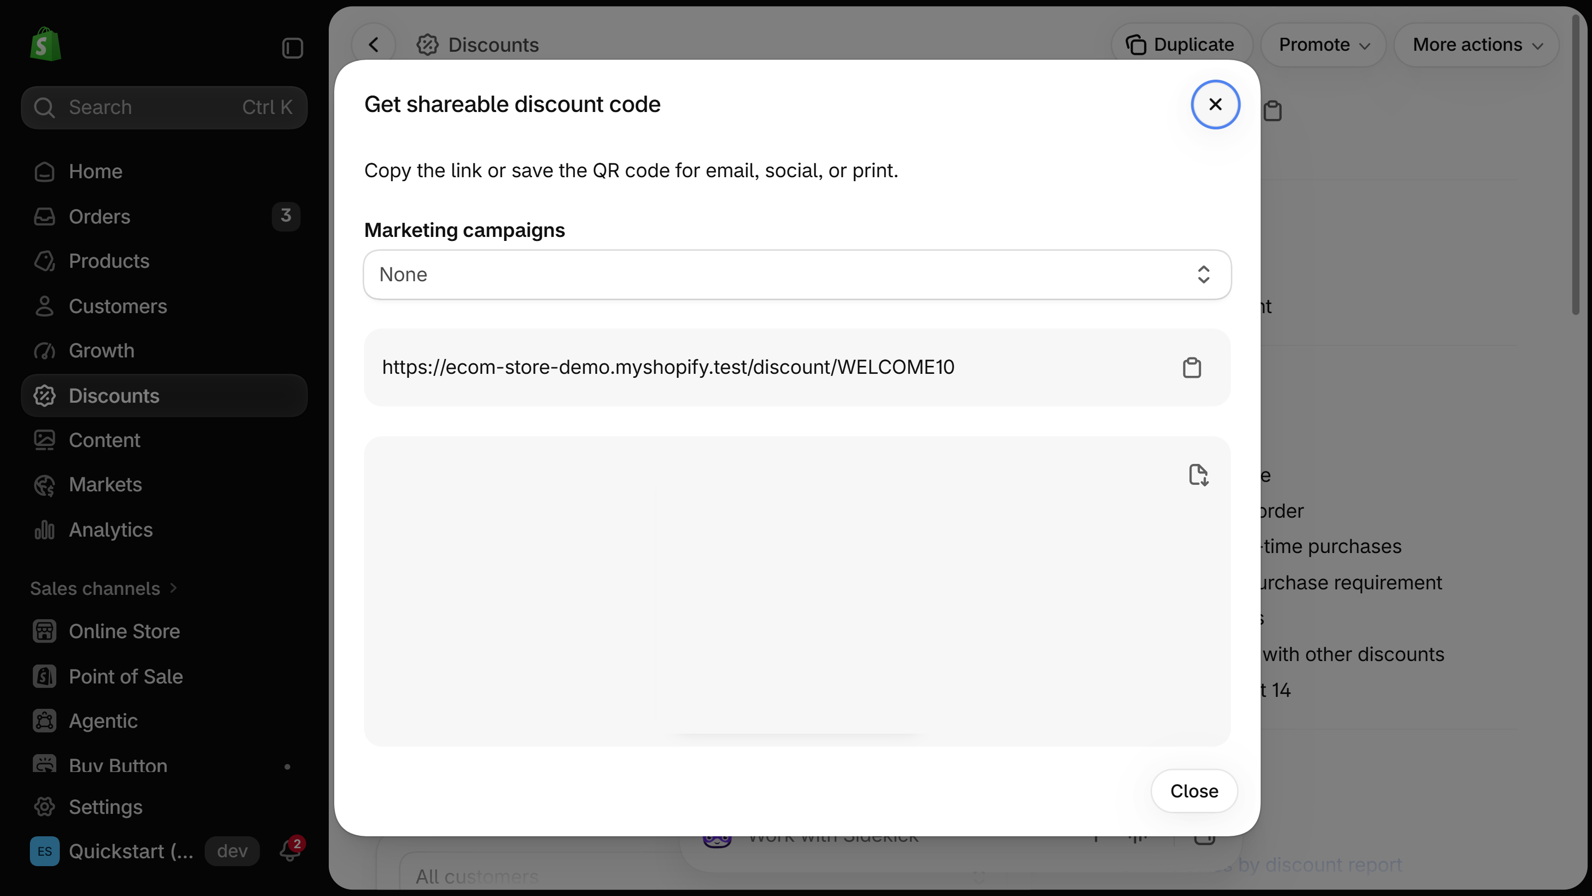Click the Markets globe icon
The height and width of the screenshot is (896, 1592).
pyautogui.click(x=44, y=485)
